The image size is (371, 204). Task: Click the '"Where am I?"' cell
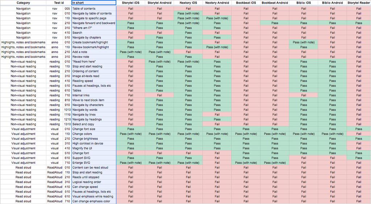[94, 28]
